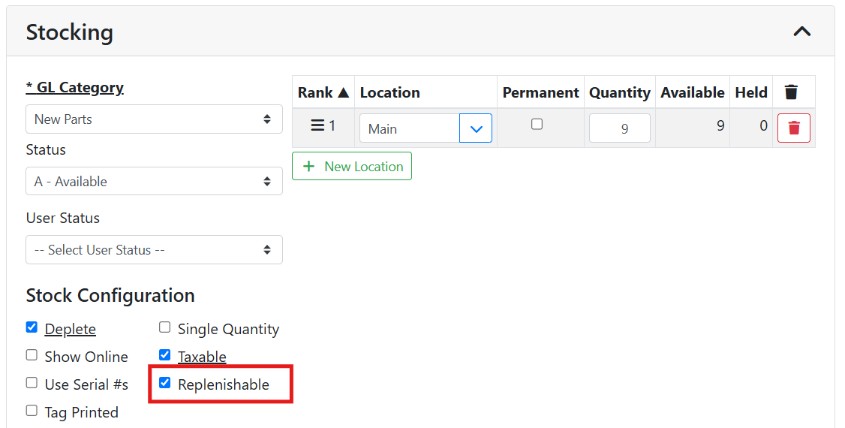Uncheck the Replenishable checkbox

pyautogui.click(x=165, y=383)
